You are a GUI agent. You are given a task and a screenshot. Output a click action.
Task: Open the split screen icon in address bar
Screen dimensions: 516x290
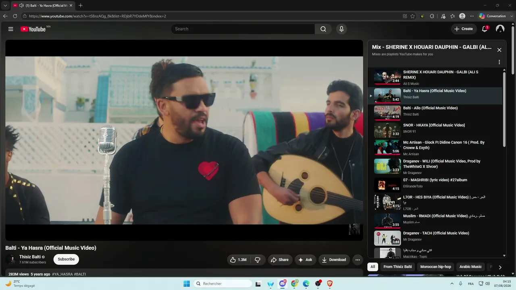click(405, 16)
